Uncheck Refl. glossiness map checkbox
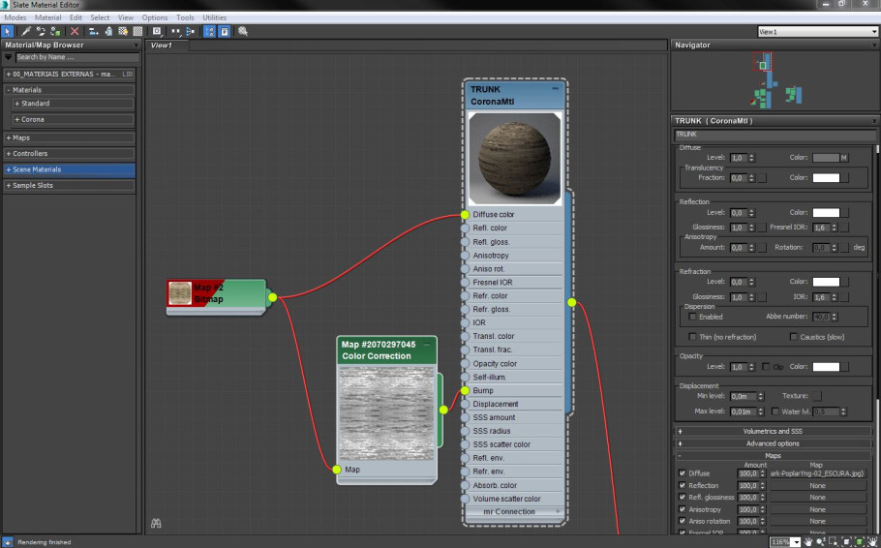 coord(683,497)
